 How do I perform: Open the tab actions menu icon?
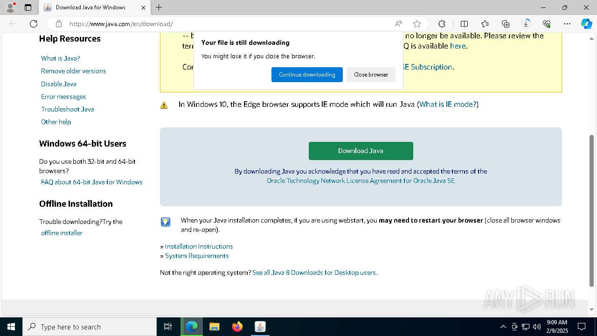click(x=28, y=7)
